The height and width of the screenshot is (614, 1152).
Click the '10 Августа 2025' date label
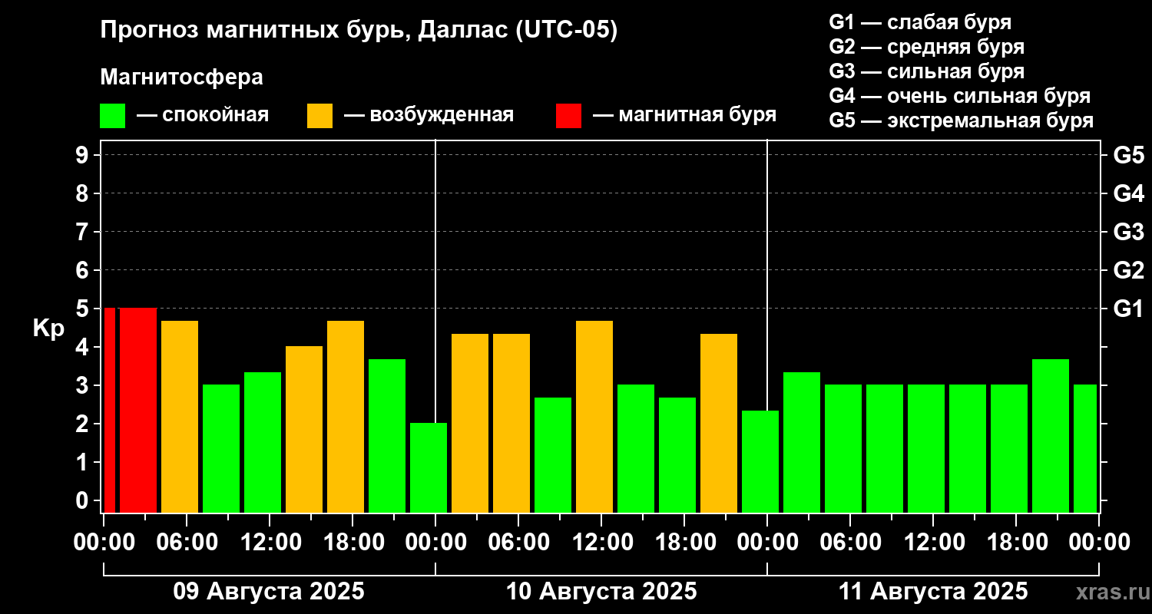(601, 592)
